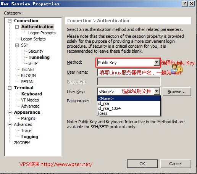
Task: Open the Method dropdown arrow
Action: 157,63
